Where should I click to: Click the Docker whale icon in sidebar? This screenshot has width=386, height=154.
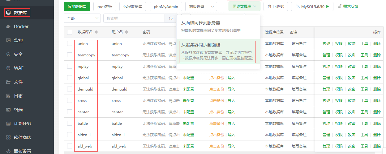pyautogui.click(x=8, y=26)
